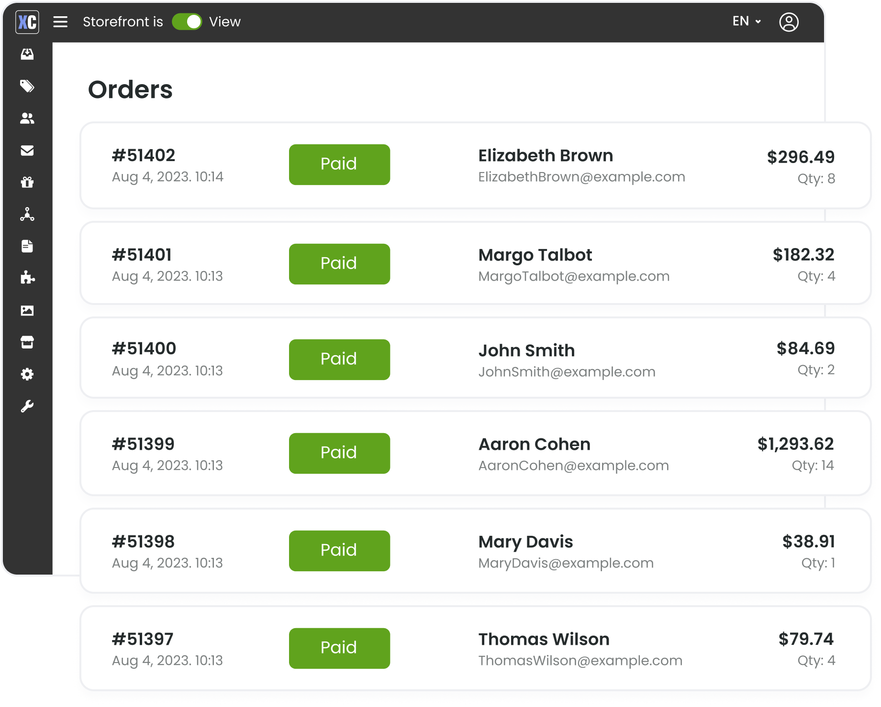Toggle the Storefront on/off switch
881x707 pixels.
pyautogui.click(x=188, y=22)
